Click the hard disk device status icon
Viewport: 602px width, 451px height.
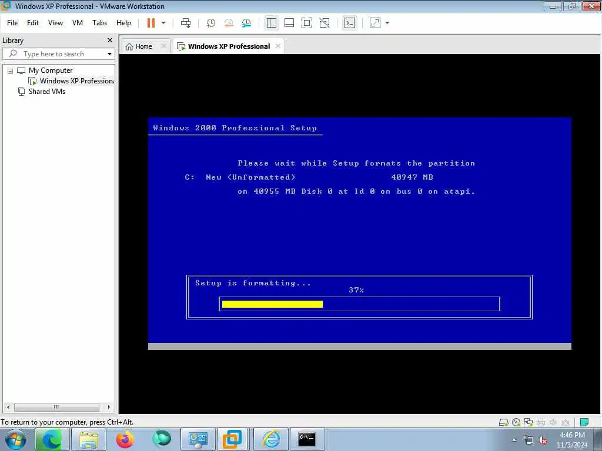click(503, 423)
